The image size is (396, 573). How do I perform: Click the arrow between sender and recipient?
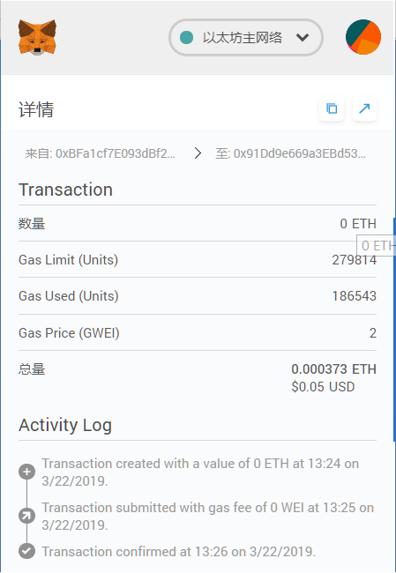(x=198, y=153)
